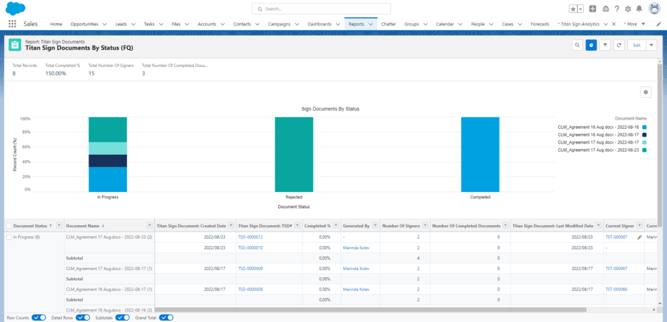
Task: Open the App Launcher grid icon
Action: point(12,23)
